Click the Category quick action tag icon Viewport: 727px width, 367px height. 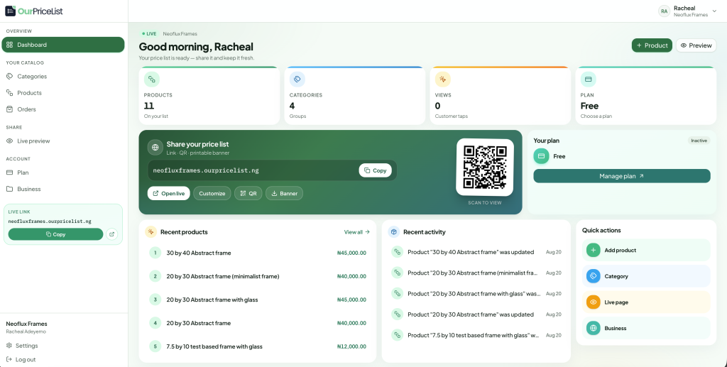[x=593, y=276]
